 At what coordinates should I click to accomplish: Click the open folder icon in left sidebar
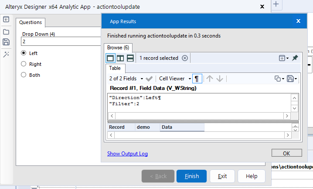[x=6, y=31]
